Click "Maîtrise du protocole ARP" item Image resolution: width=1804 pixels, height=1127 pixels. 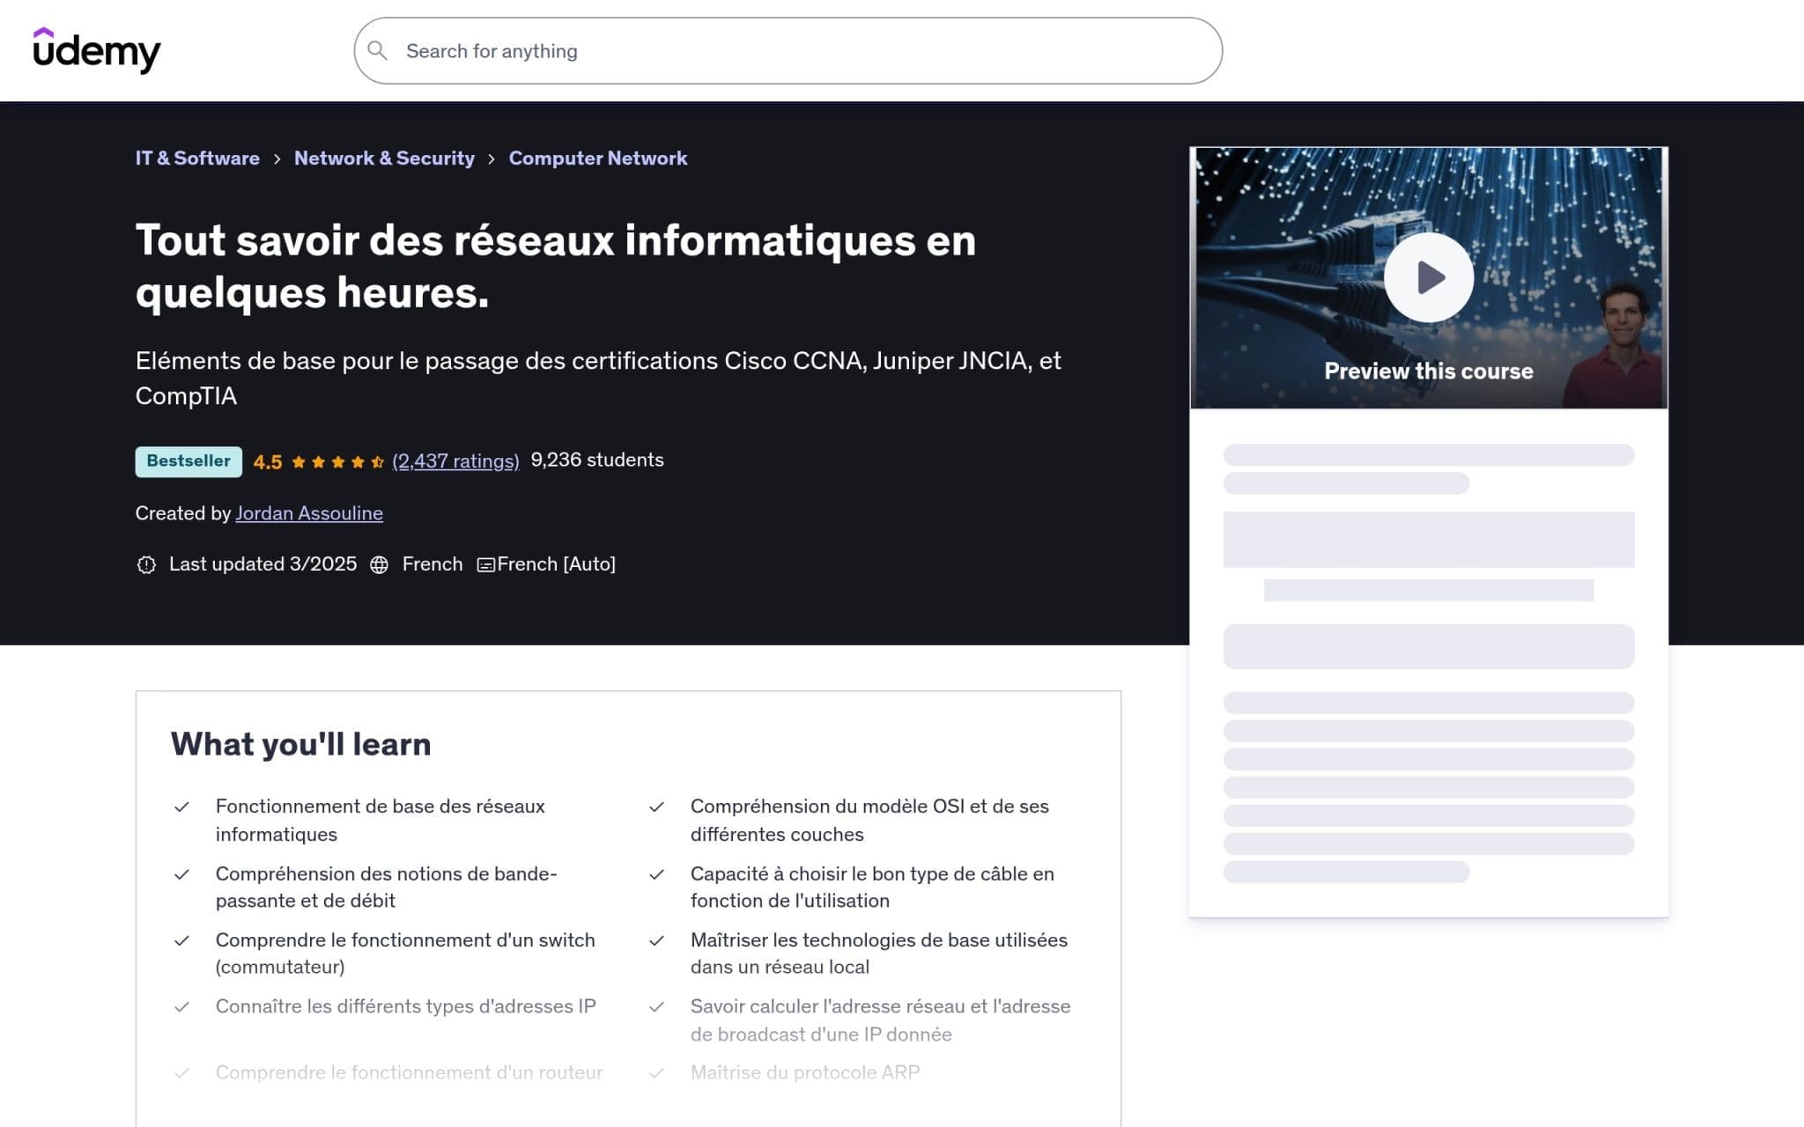805,1072
